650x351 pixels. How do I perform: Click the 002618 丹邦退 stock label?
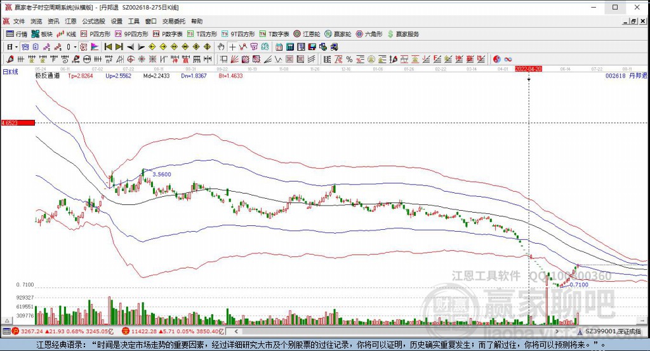[x=626, y=76]
